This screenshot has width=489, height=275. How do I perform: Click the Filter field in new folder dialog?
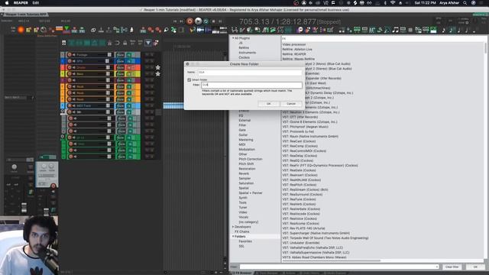(251, 85)
